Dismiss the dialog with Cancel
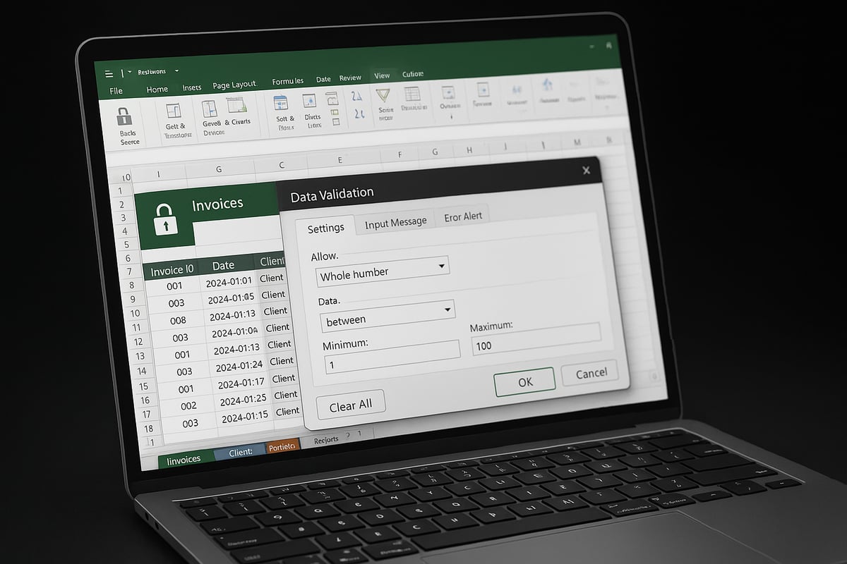 coord(590,373)
